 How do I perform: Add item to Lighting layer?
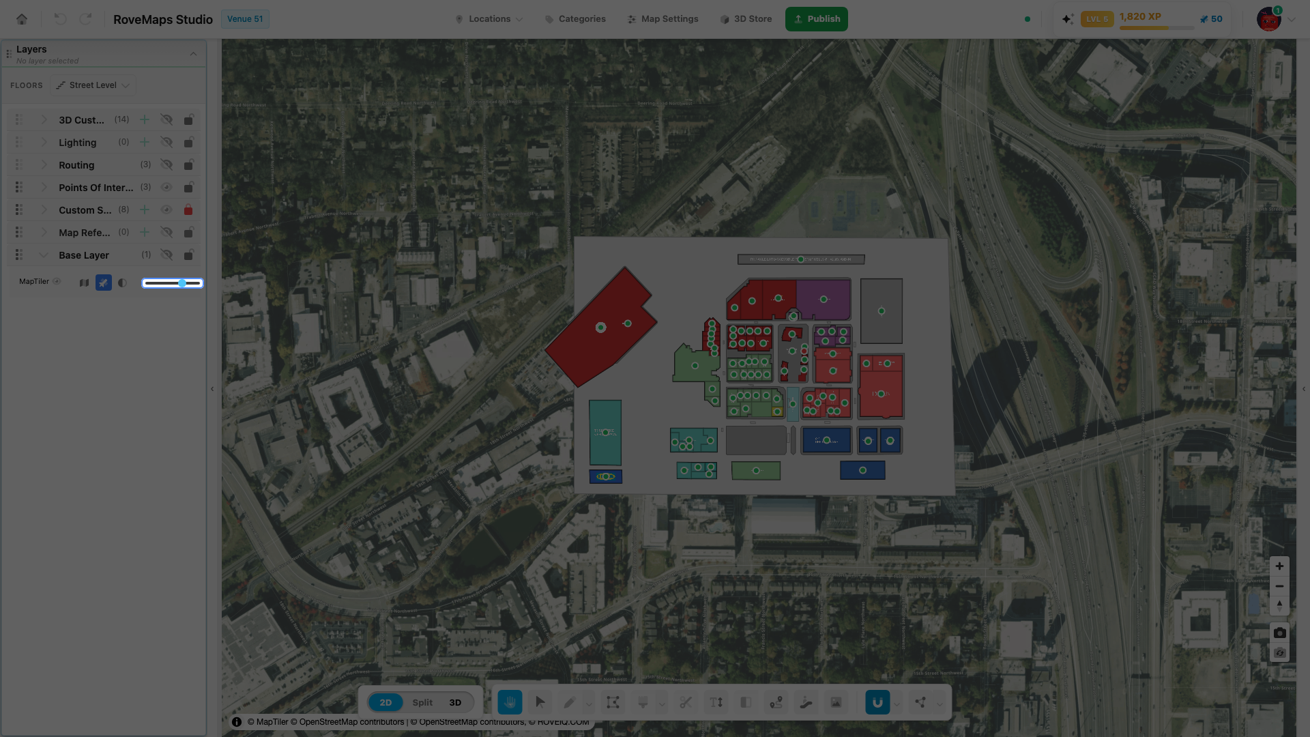click(x=145, y=142)
